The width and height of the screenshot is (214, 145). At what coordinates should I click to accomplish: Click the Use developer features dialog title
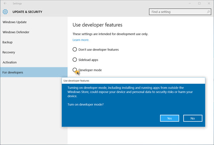[76, 81]
